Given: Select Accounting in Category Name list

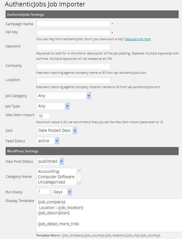Looking at the screenshot, I should tap(49, 171).
